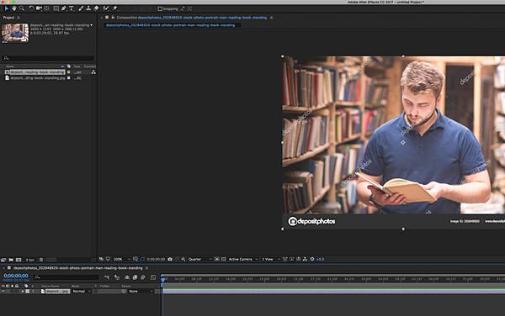Select the Selection arrow tool
This screenshot has height=316, width=505.
coord(6,8)
